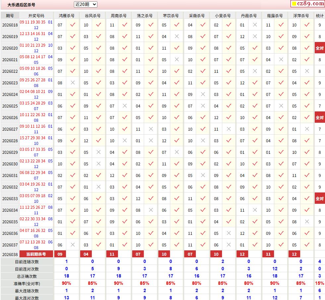Click the cz89.com site logo

click(x=307, y=4)
